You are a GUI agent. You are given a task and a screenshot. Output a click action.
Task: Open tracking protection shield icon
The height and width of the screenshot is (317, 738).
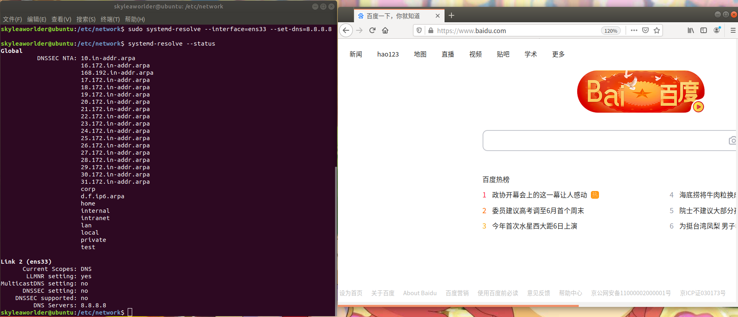(x=419, y=30)
